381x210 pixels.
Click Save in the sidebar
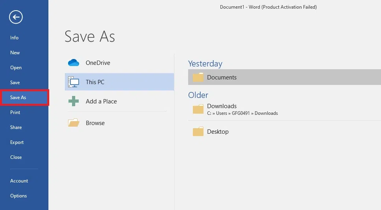click(x=15, y=83)
